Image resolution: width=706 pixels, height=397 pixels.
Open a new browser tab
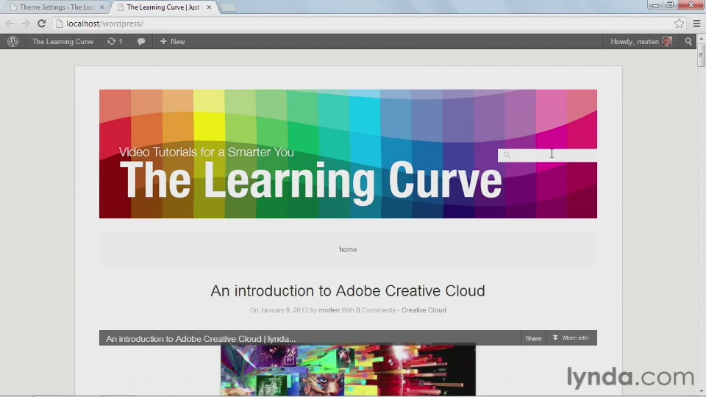(x=228, y=7)
